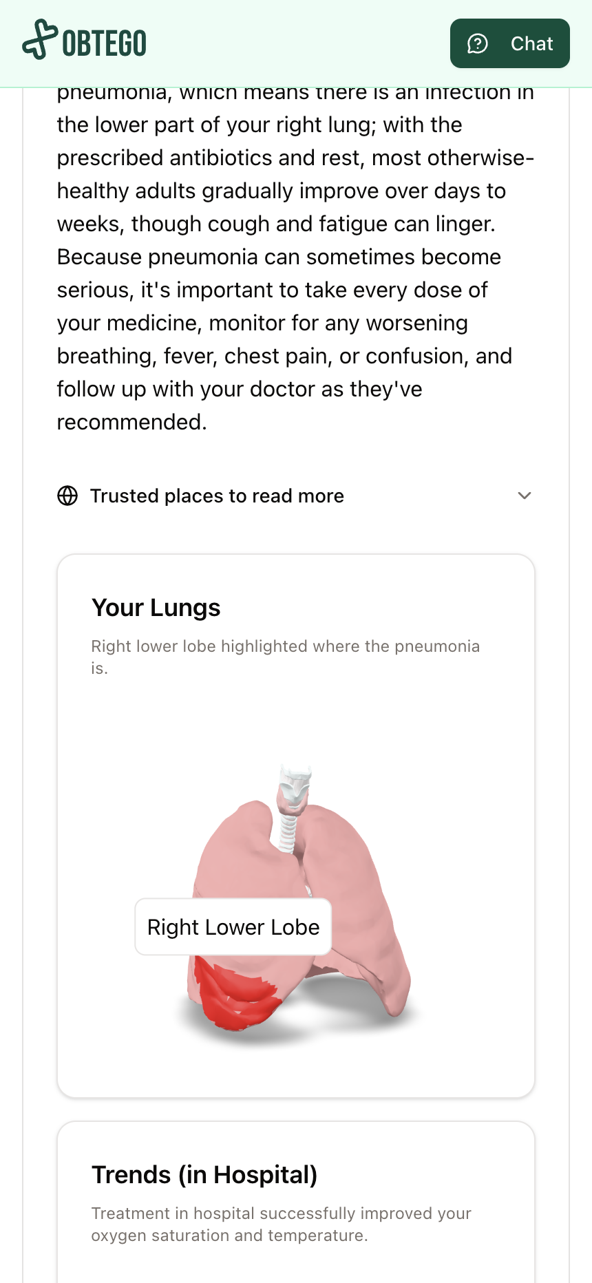The height and width of the screenshot is (1283, 592).
Task: Click the Trends (in Hospital) heading
Action: coord(204,1175)
